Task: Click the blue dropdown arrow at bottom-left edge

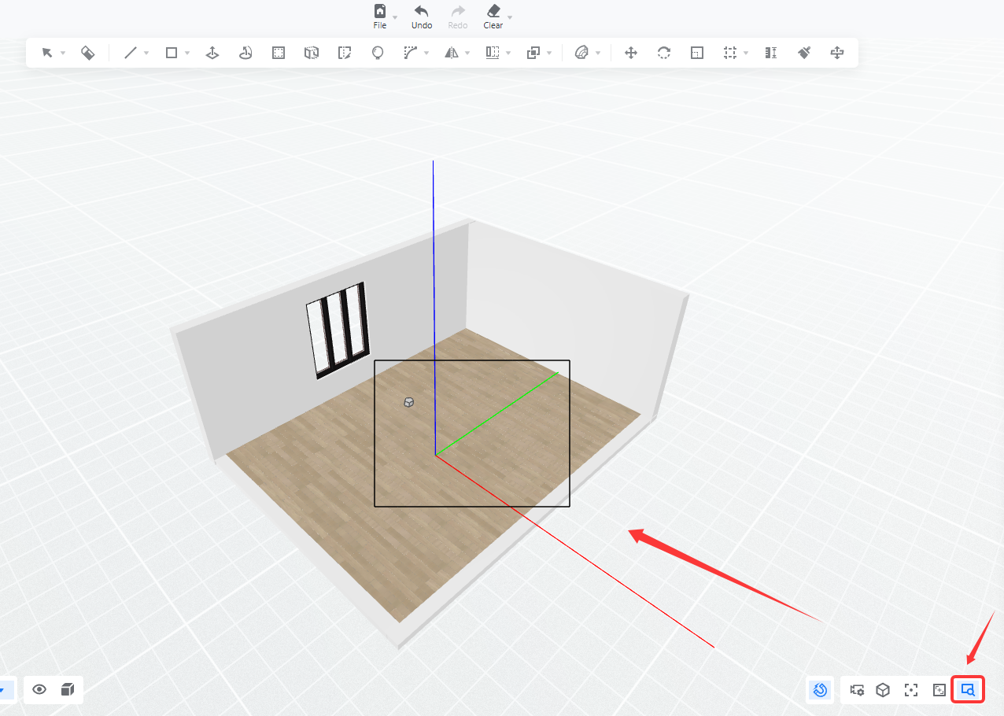Action: [3, 690]
